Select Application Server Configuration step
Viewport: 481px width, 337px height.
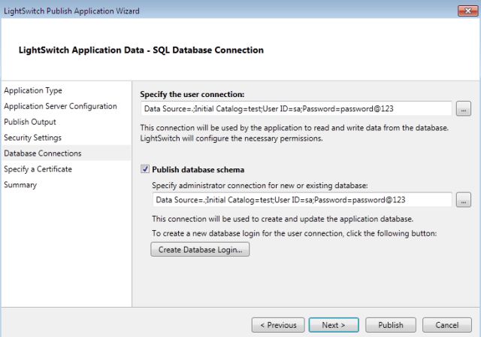(x=60, y=106)
